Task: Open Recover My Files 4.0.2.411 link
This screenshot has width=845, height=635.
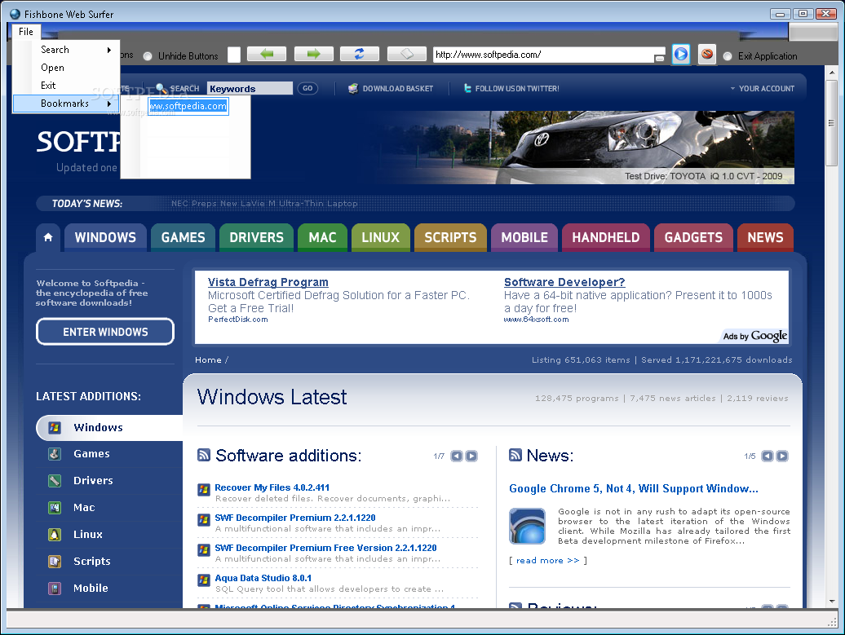Action: tap(272, 487)
